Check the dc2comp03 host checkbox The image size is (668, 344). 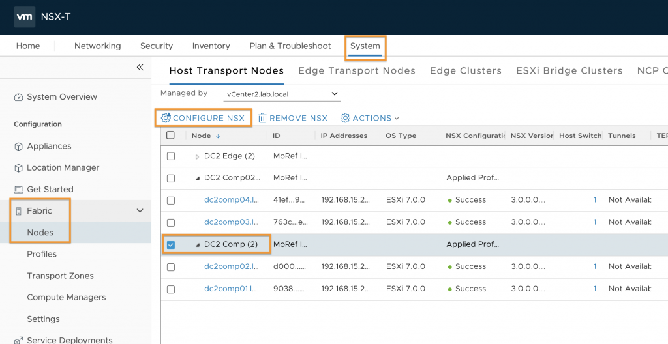pos(171,223)
